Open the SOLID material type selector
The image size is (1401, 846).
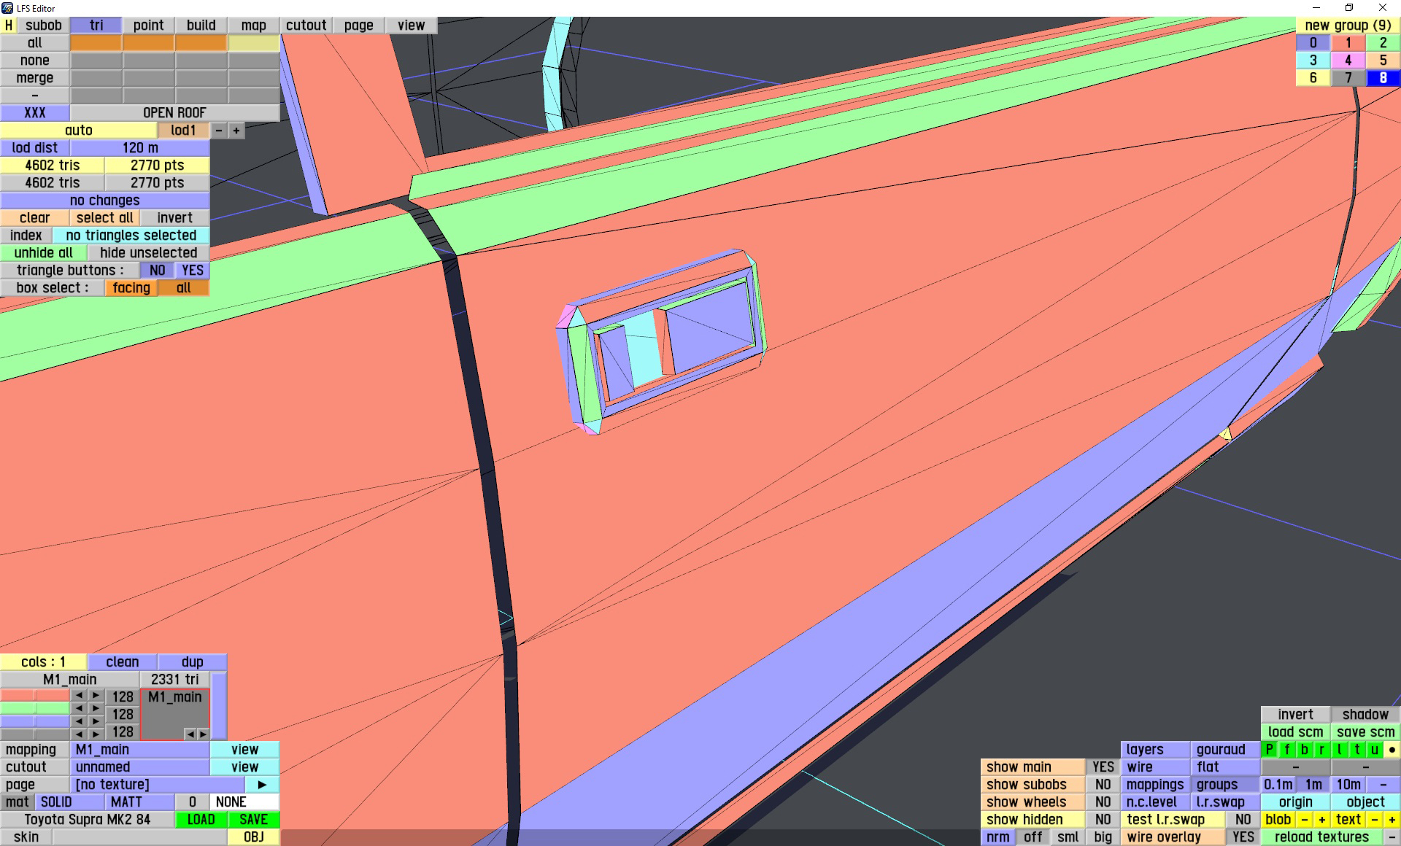click(56, 802)
